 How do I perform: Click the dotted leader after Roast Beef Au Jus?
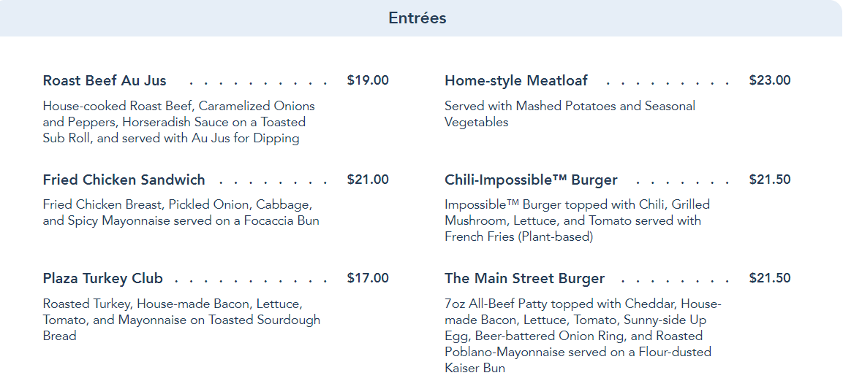pos(256,82)
